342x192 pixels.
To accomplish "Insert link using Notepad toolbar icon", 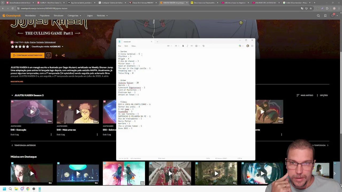I will pyautogui.click(x=192, y=46).
